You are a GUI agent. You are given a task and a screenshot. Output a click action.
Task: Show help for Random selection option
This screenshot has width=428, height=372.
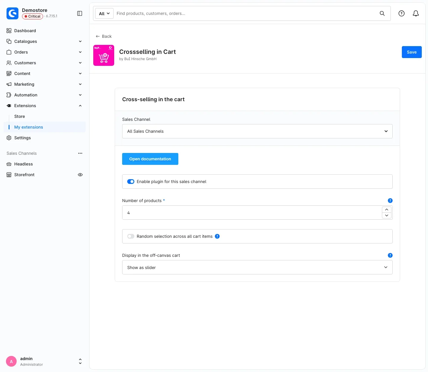(x=217, y=236)
